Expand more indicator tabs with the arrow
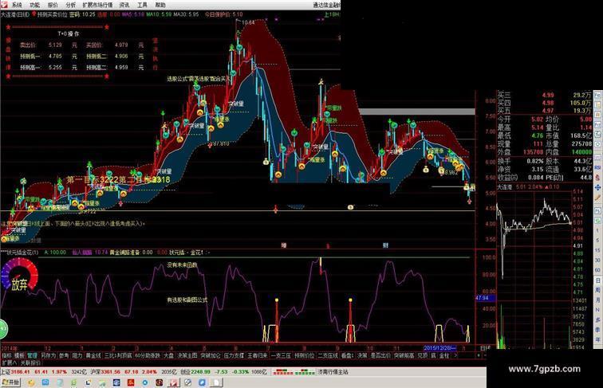603x388 pixels. [456, 355]
